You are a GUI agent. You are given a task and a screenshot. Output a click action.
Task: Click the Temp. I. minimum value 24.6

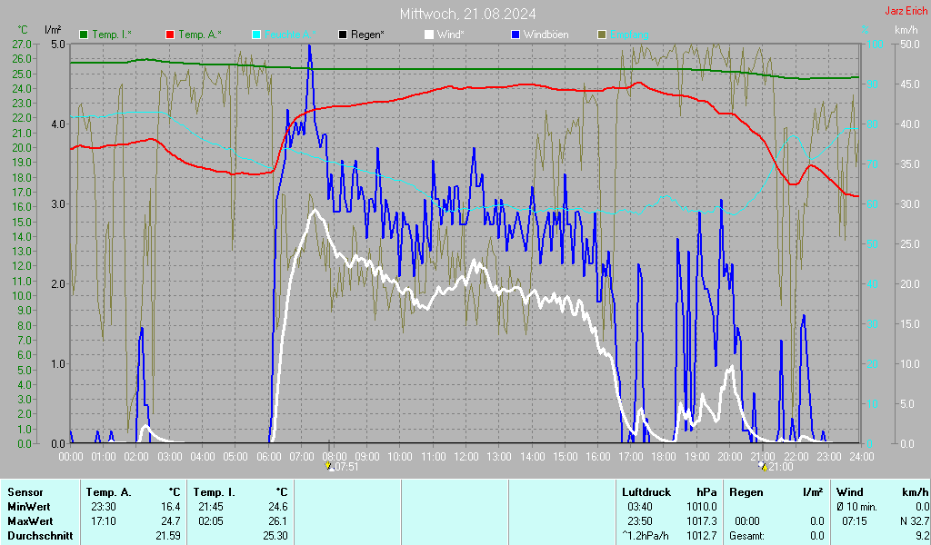[x=278, y=507]
